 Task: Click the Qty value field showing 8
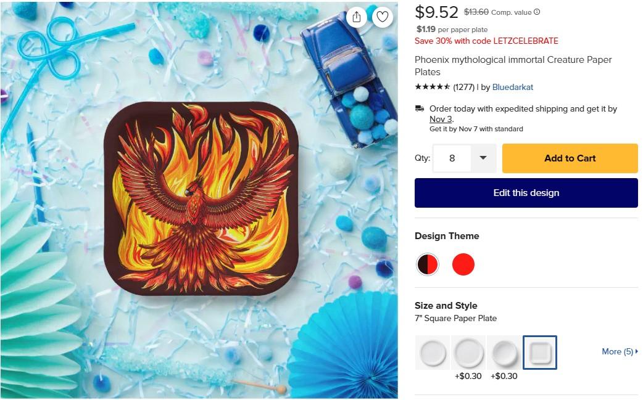pyautogui.click(x=452, y=158)
